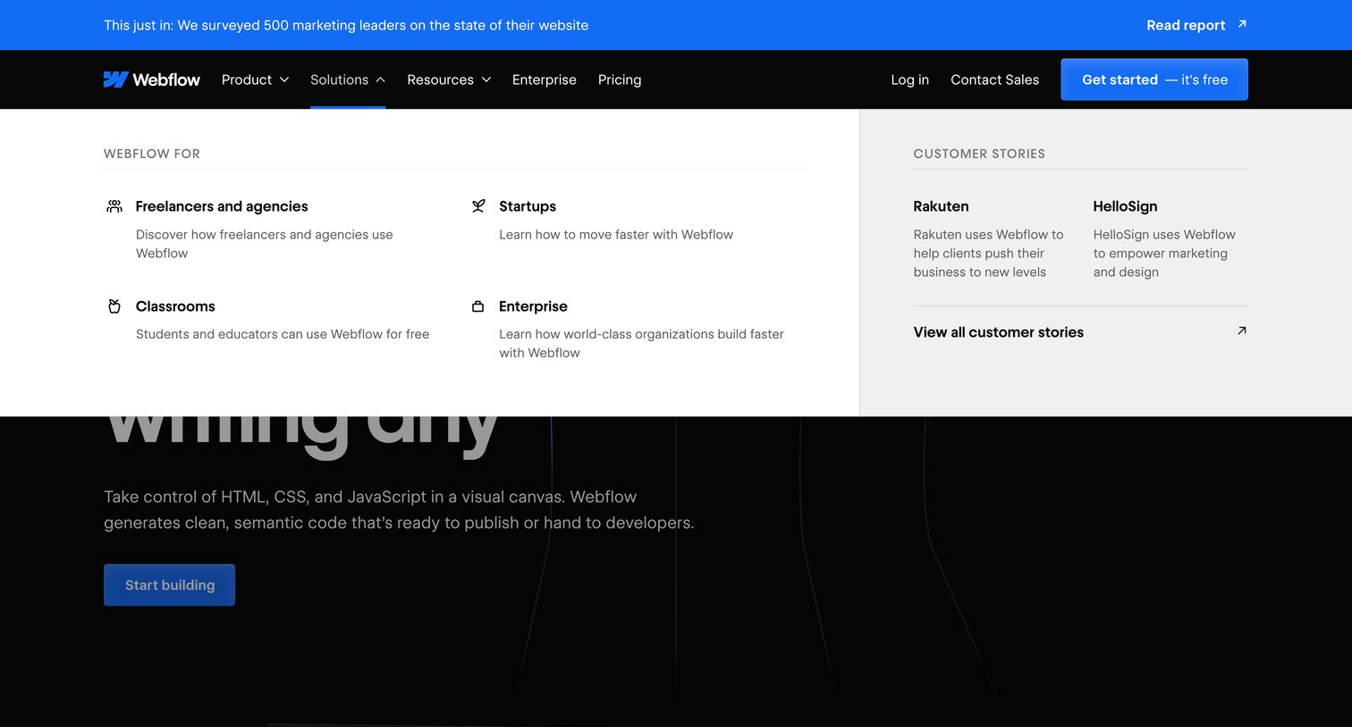Click 'Rakuten uses Webflow to help clients' description
The width and height of the screenshot is (1352, 727).
[x=988, y=254]
